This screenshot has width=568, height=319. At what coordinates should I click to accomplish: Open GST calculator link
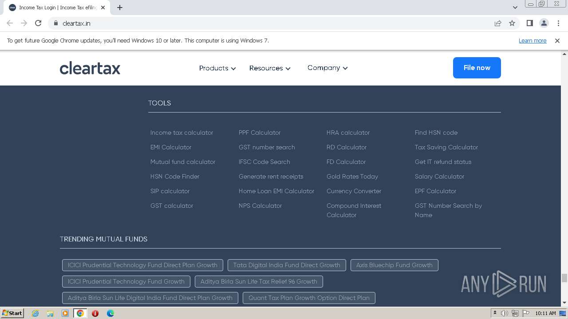pyautogui.click(x=172, y=206)
